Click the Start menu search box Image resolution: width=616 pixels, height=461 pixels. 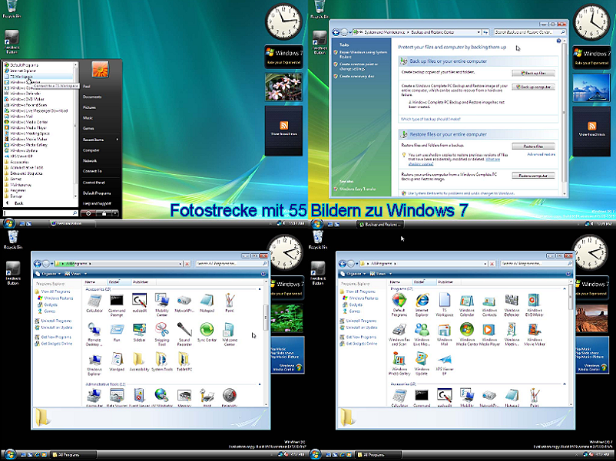coord(38,212)
